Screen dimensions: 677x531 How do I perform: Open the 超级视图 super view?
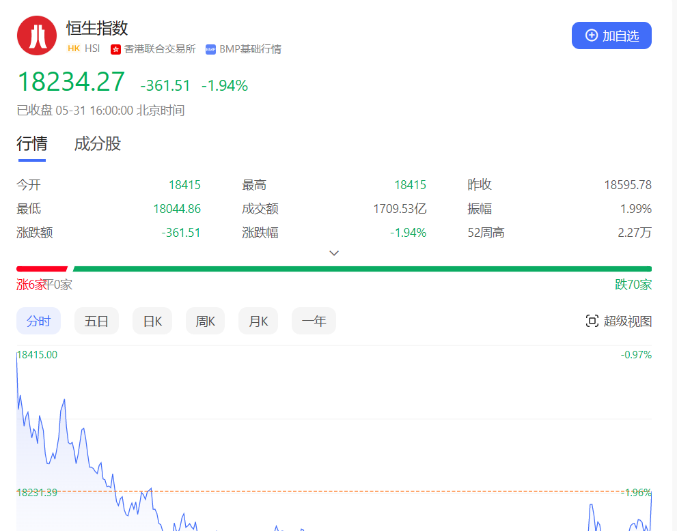[x=618, y=321]
